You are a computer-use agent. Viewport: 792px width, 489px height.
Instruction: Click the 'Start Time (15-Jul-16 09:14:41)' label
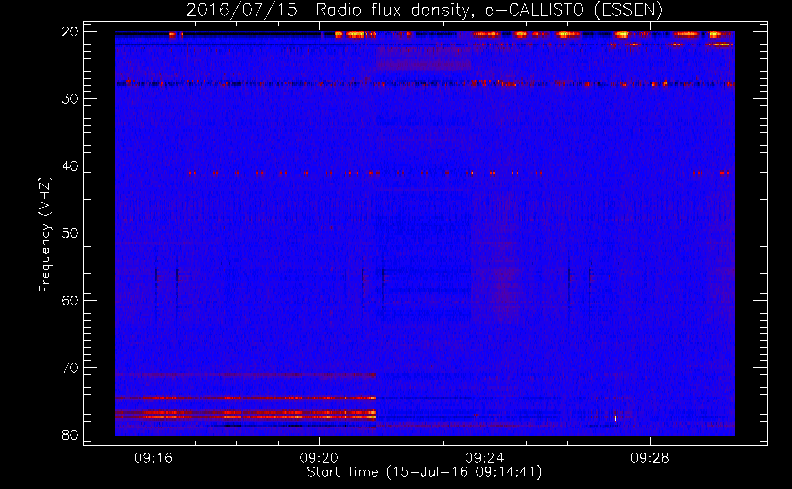coord(424,472)
